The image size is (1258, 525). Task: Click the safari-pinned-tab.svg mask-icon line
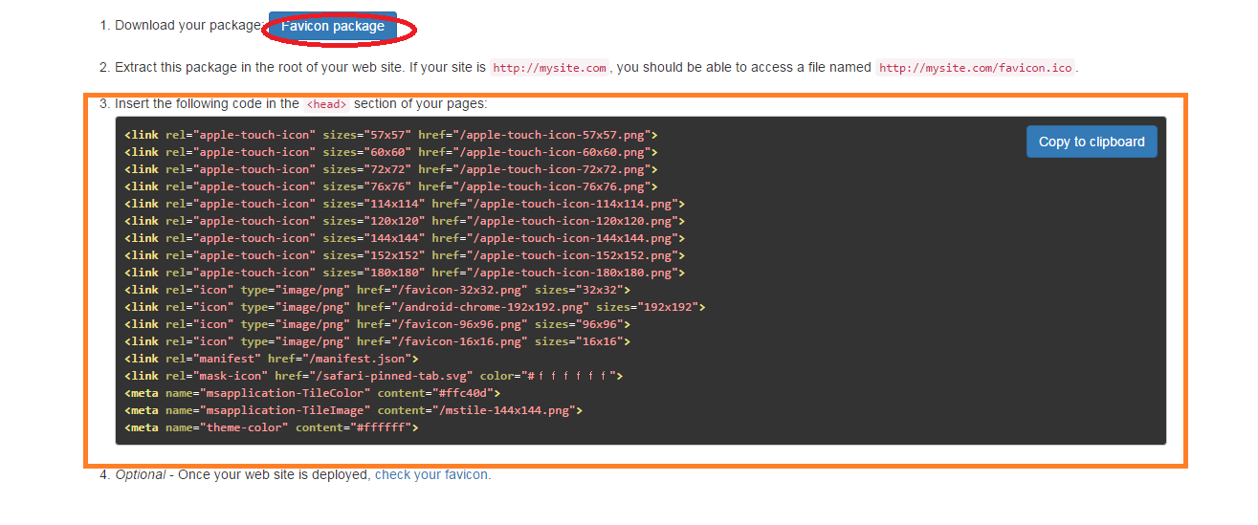[374, 376]
